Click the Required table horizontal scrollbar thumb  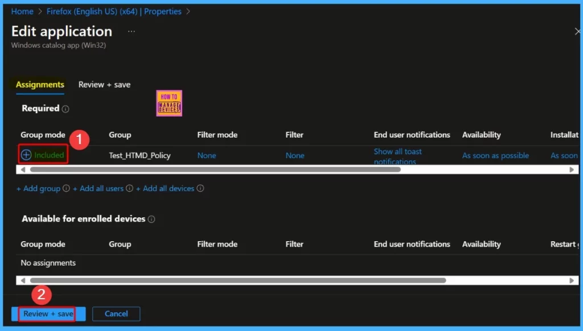click(x=215, y=170)
